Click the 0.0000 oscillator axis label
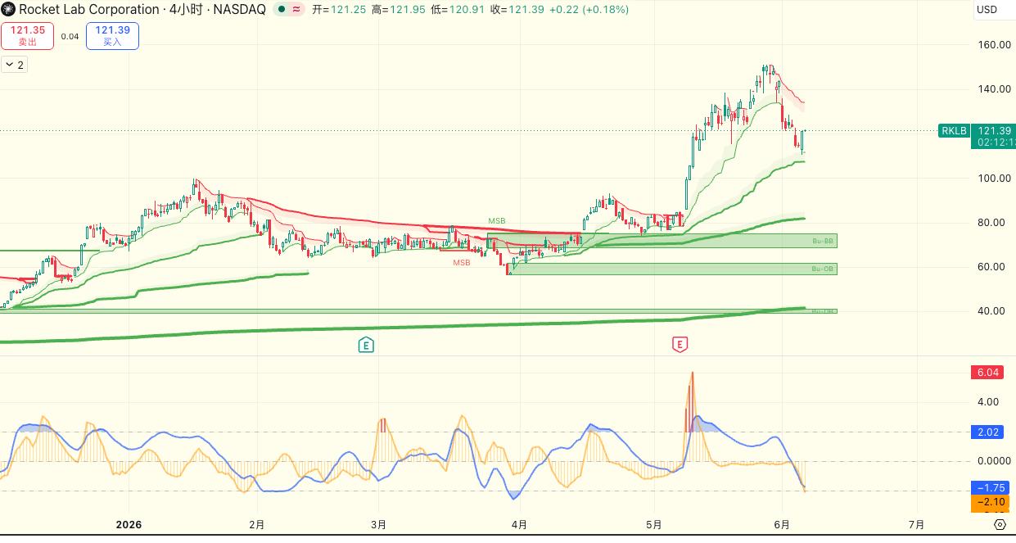Viewport: 1016px width, 543px height. point(996,461)
